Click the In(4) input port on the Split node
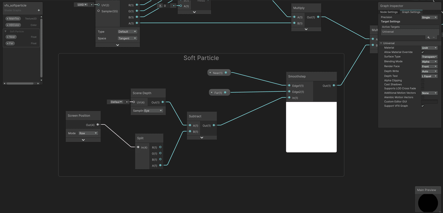 [x=138, y=147]
